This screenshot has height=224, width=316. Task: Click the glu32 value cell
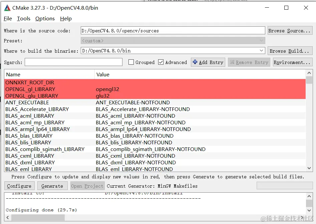(102, 96)
